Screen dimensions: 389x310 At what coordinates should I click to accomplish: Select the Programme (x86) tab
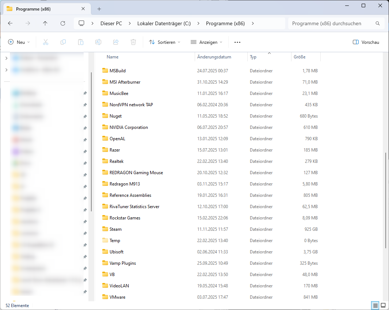pos(47,9)
